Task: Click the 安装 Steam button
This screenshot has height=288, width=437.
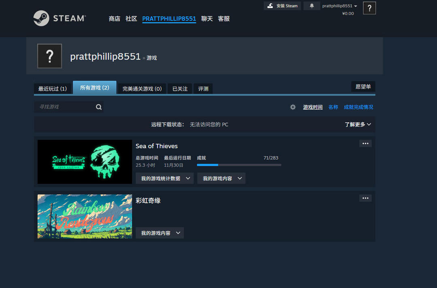Action: [x=282, y=6]
